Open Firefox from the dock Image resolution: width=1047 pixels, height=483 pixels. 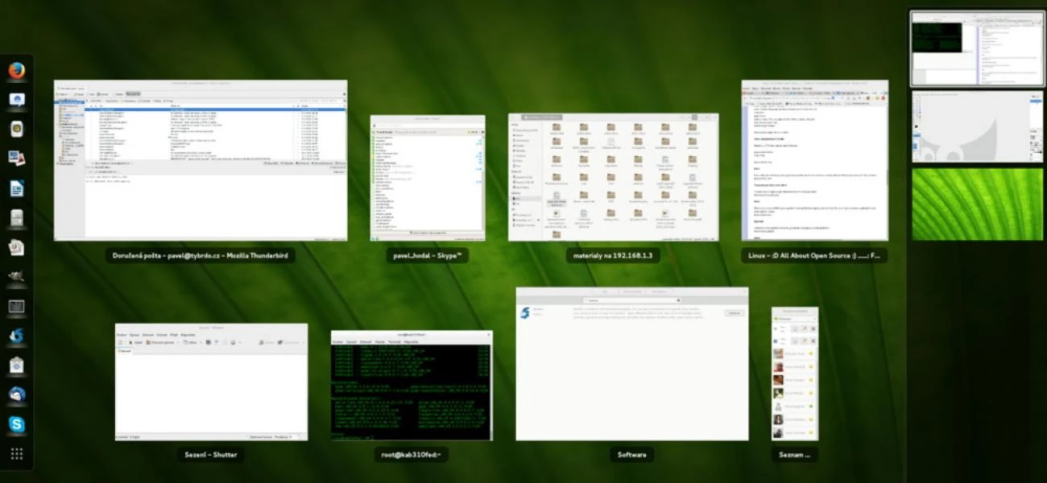(16, 71)
